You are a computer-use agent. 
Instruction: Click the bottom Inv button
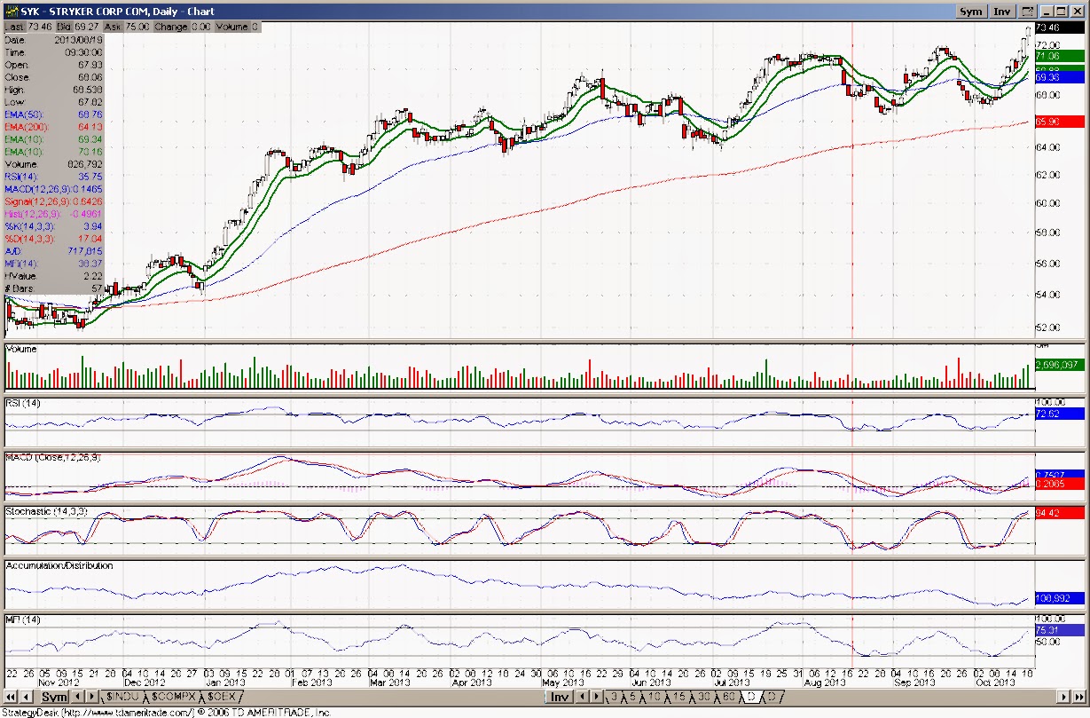point(561,697)
